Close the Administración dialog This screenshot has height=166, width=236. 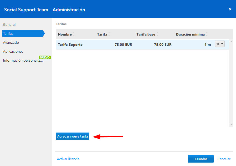[230, 9]
